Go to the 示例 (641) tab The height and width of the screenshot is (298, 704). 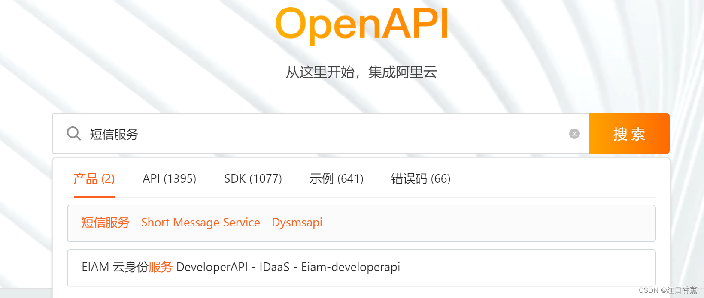337,179
